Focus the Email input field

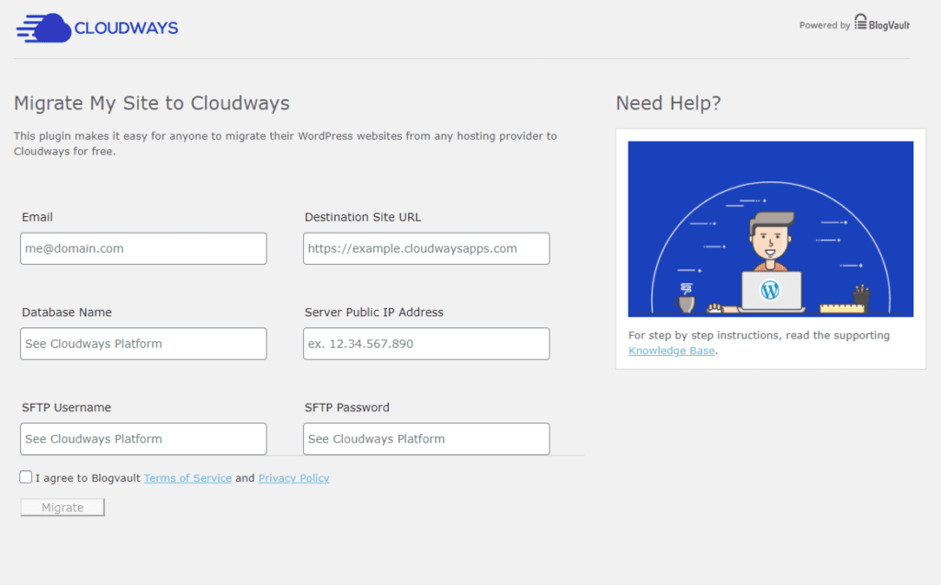tap(143, 248)
